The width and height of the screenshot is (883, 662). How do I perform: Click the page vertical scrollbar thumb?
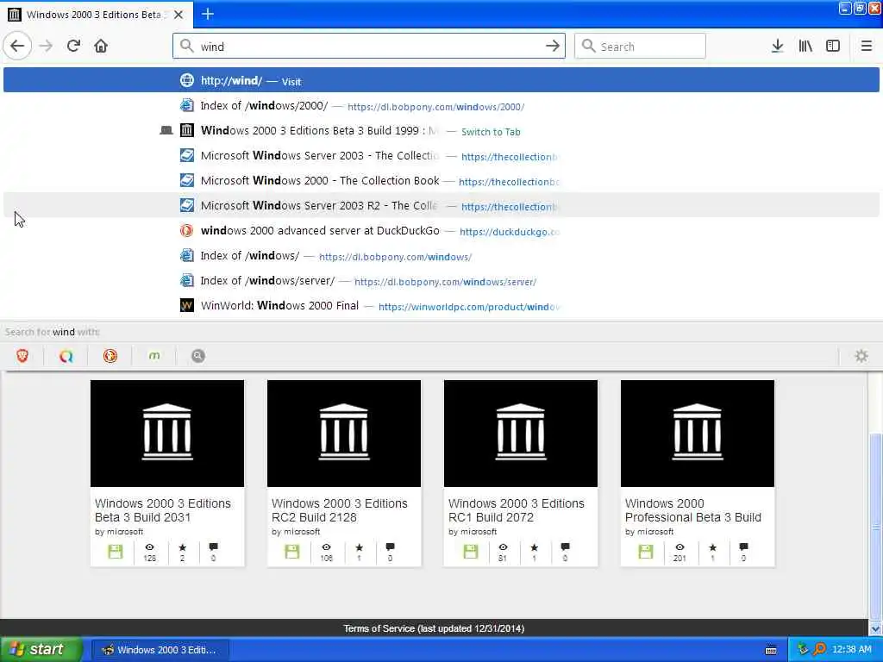coord(875,527)
